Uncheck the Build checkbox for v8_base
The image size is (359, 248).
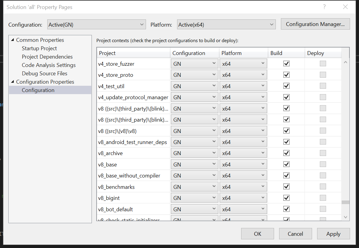[x=286, y=164]
